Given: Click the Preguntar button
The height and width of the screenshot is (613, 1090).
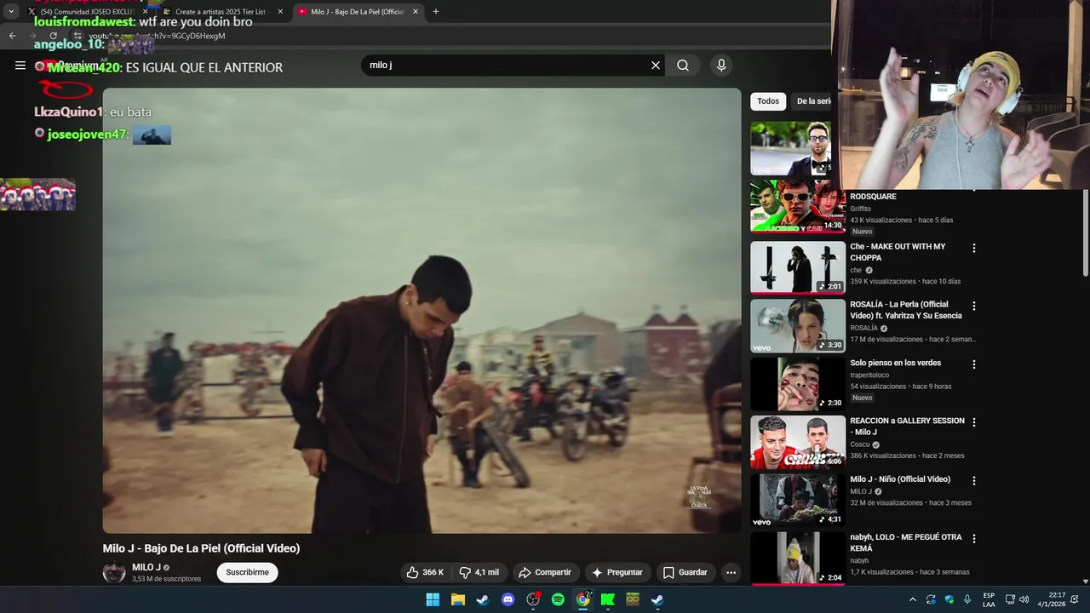Looking at the screenshot, I should 617,572.
